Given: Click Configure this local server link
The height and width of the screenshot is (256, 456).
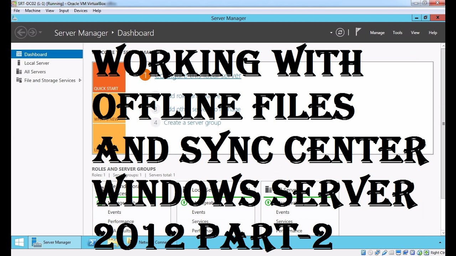Looking at the screenshot, I should pyautogui.click(x=198, y=75).
